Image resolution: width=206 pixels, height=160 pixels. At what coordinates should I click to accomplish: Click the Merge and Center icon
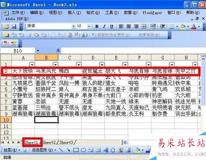(x=143, y=26)
